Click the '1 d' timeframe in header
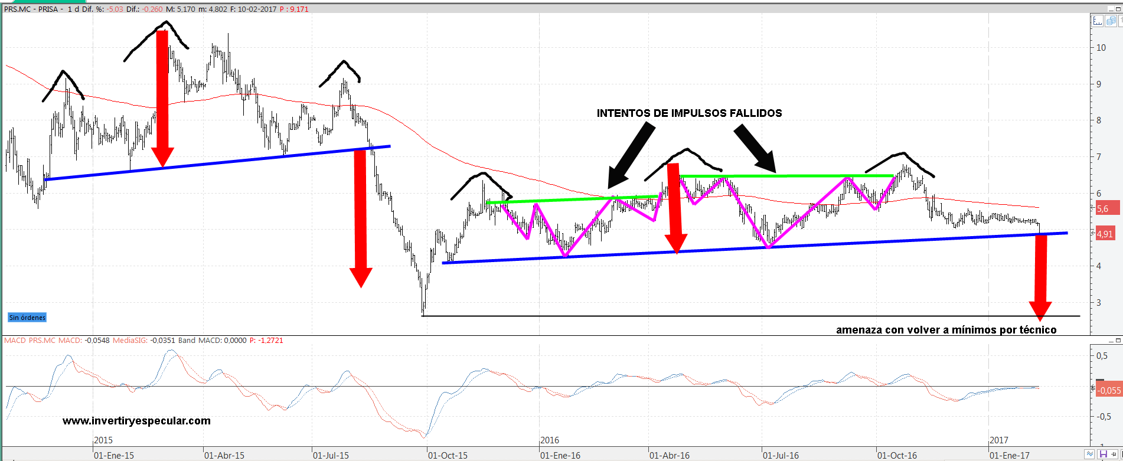The image size is (1123, 461). (73, 9)
